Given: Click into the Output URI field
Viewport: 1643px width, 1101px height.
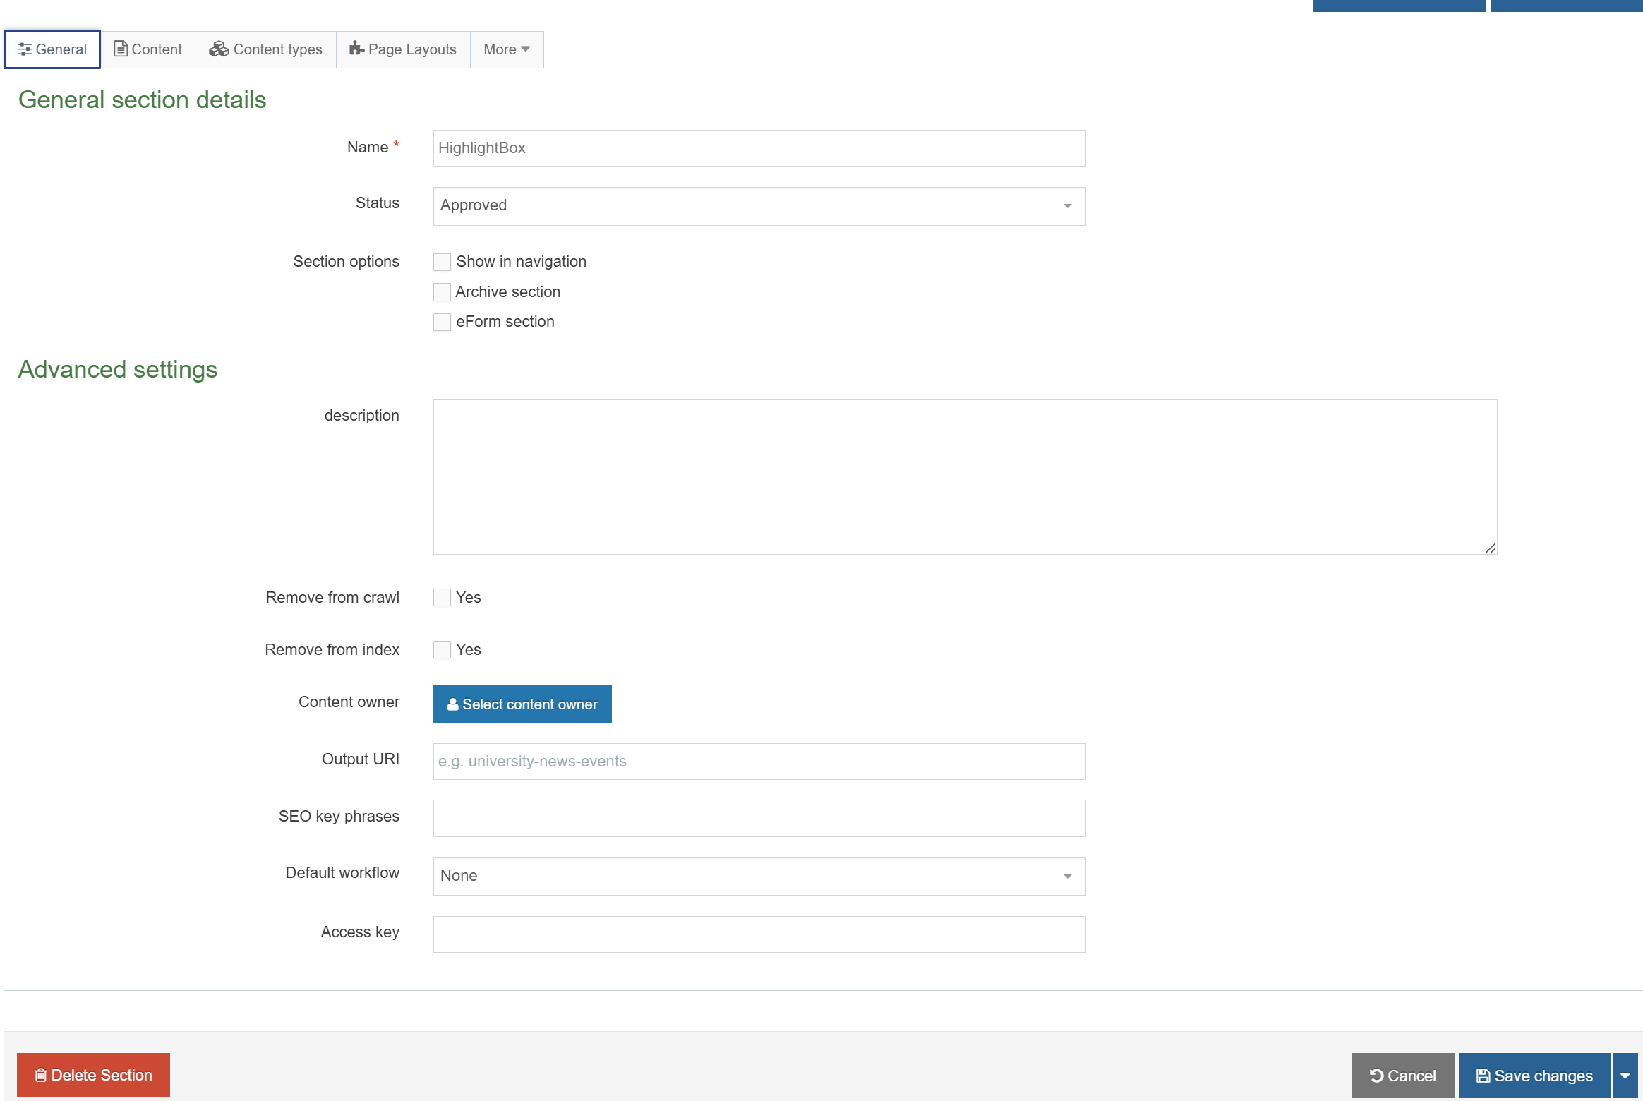Looking at the screenshot, I should coord(759,762).
